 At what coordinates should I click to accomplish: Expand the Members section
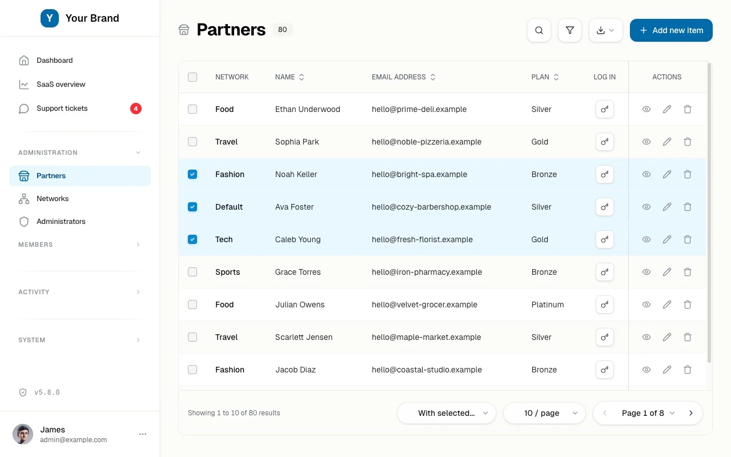pos(80,244)
